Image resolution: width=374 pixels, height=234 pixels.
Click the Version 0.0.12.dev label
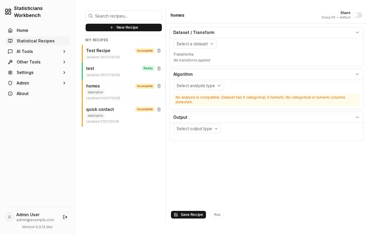37,227
